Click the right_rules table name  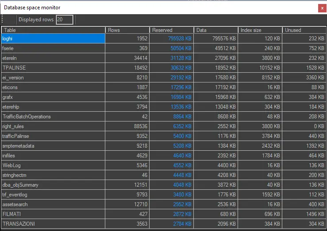pyautogui.click(x=13, y=126)
